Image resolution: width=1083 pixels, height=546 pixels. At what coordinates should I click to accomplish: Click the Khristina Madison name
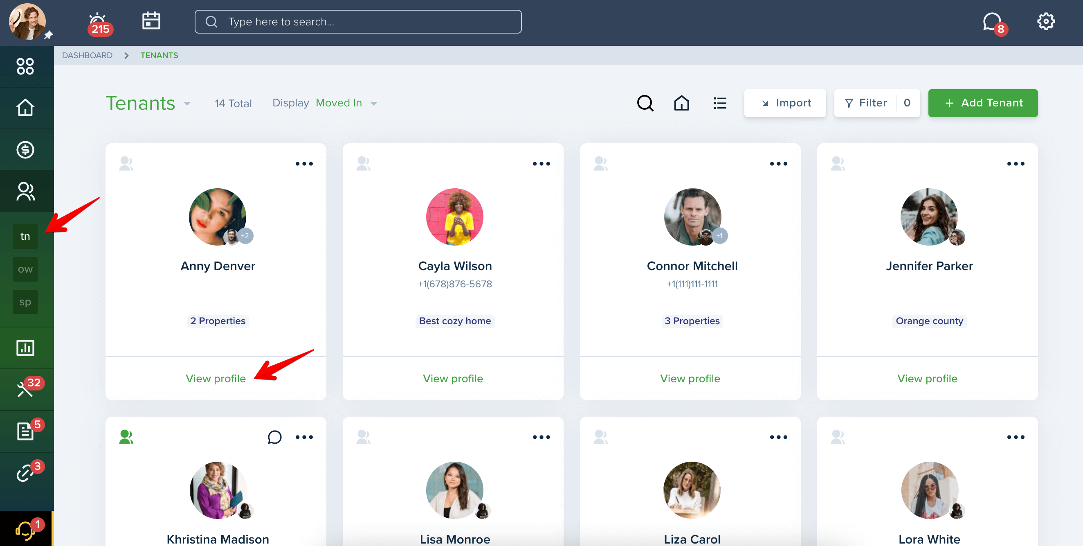pos(217,539)
